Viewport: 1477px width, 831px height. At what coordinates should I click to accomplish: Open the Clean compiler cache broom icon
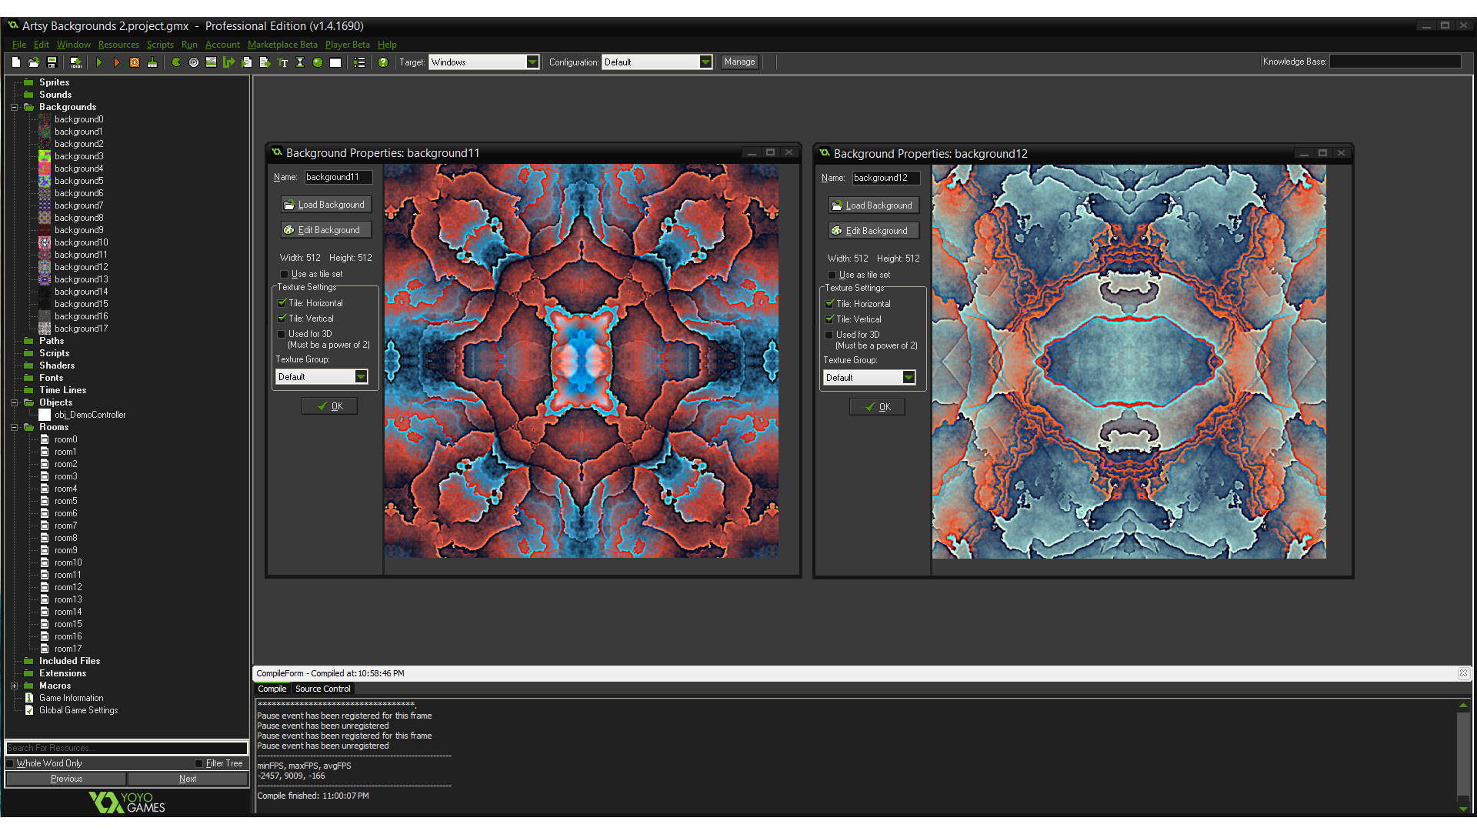(152, 62)
